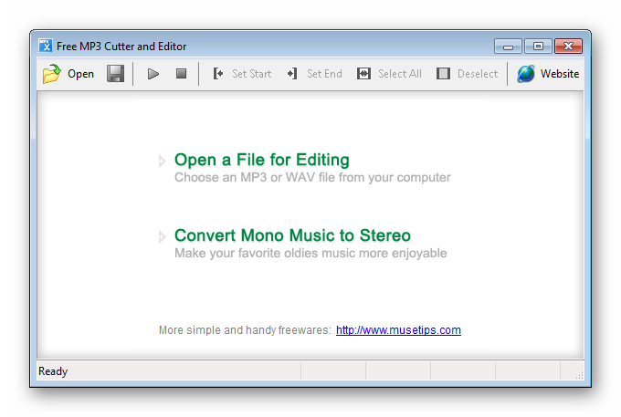The height and width of the screenshot is (417, 621).
Task: Click the Convert Mono Music to Stereo heading
Action: (x=292, y=235)
